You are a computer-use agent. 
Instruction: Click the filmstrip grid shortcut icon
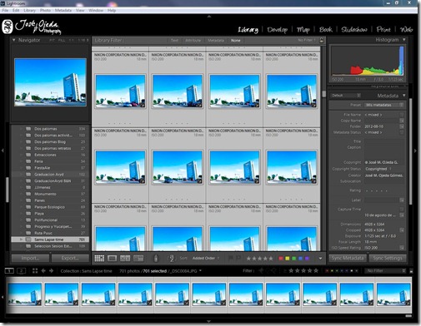[35, 271]
